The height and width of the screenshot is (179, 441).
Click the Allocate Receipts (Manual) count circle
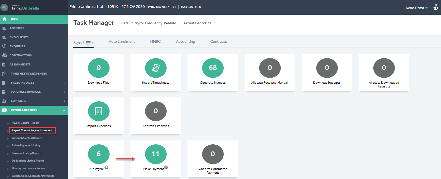(x=270, y=68)
